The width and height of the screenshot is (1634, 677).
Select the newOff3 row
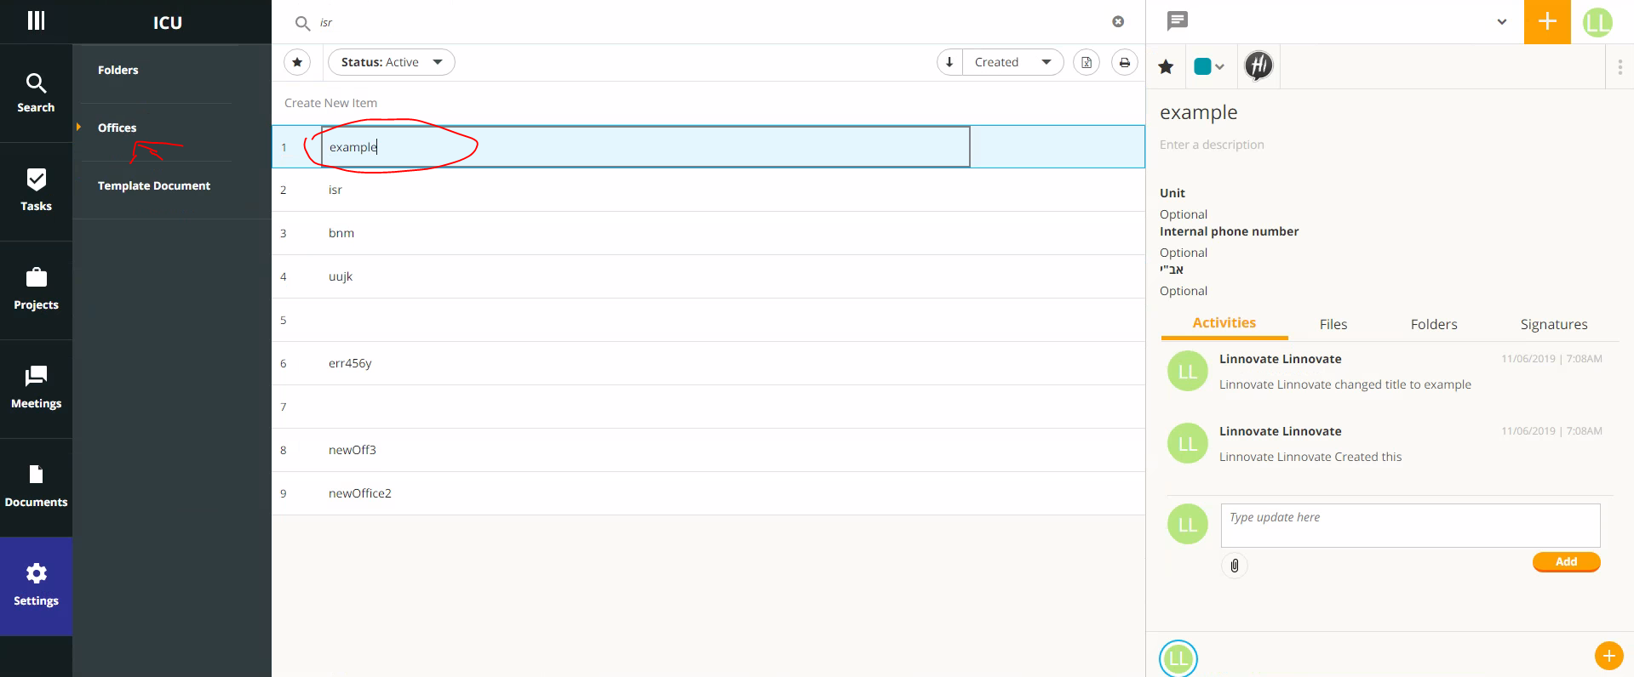click(708, 450)
